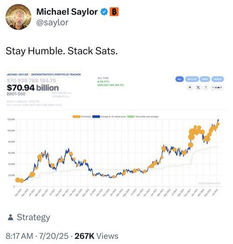Switch to the MONTH range tab
Screen dimensions: 233x244
pyautogui.click(x=218, y=79)
